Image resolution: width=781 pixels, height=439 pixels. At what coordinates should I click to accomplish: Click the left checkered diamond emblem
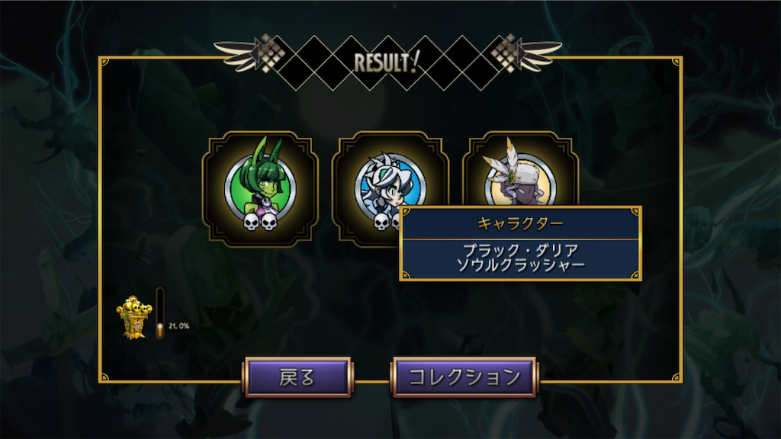pyautogui.click(x=270, y=53)
